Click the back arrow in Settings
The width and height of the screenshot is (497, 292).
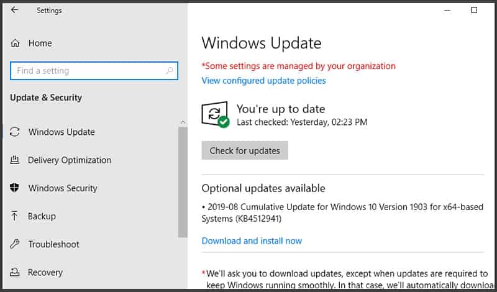(15, 10)
